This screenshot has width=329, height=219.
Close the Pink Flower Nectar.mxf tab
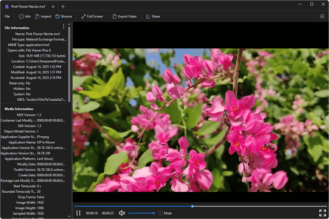click(53, 7)
